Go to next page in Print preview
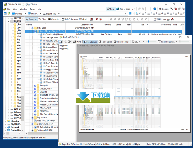Image resolution: width=193 pixels, height=148 pixels. coord(69,42)
